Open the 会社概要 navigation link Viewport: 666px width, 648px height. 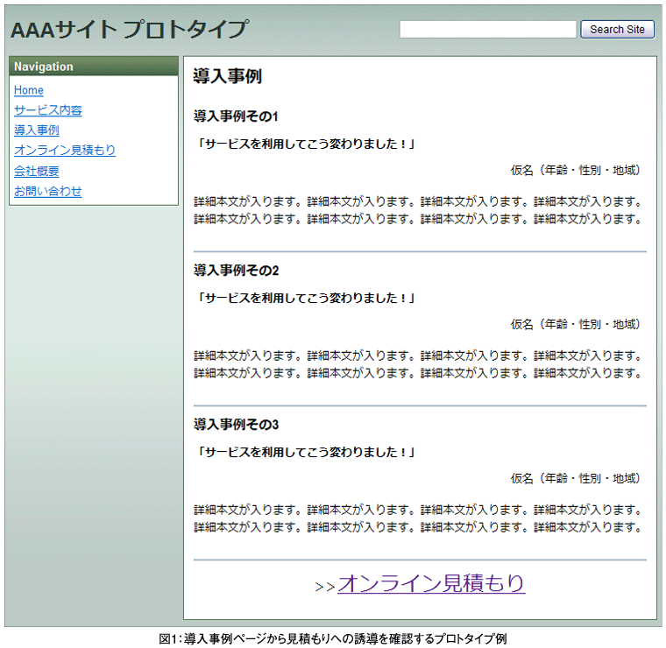[x=37, y=171]
